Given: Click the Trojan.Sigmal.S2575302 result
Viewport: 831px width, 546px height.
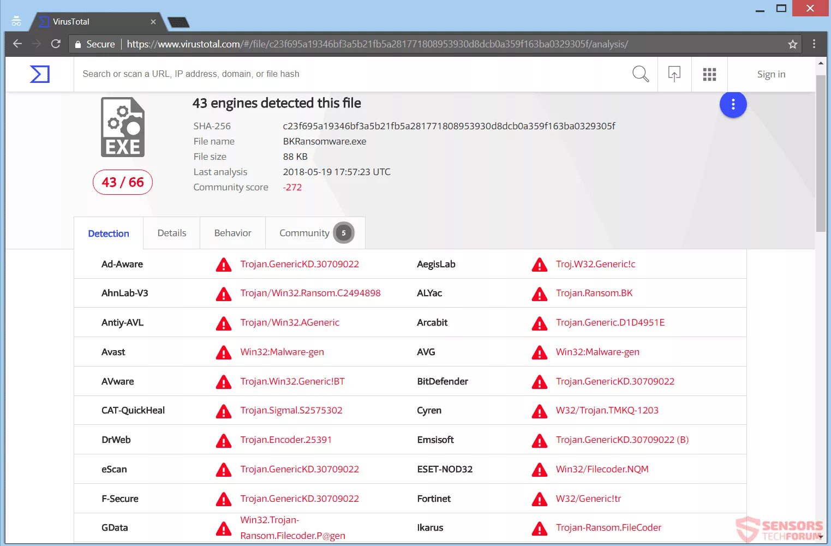Looking at the screenshot, I should [291, 410].
